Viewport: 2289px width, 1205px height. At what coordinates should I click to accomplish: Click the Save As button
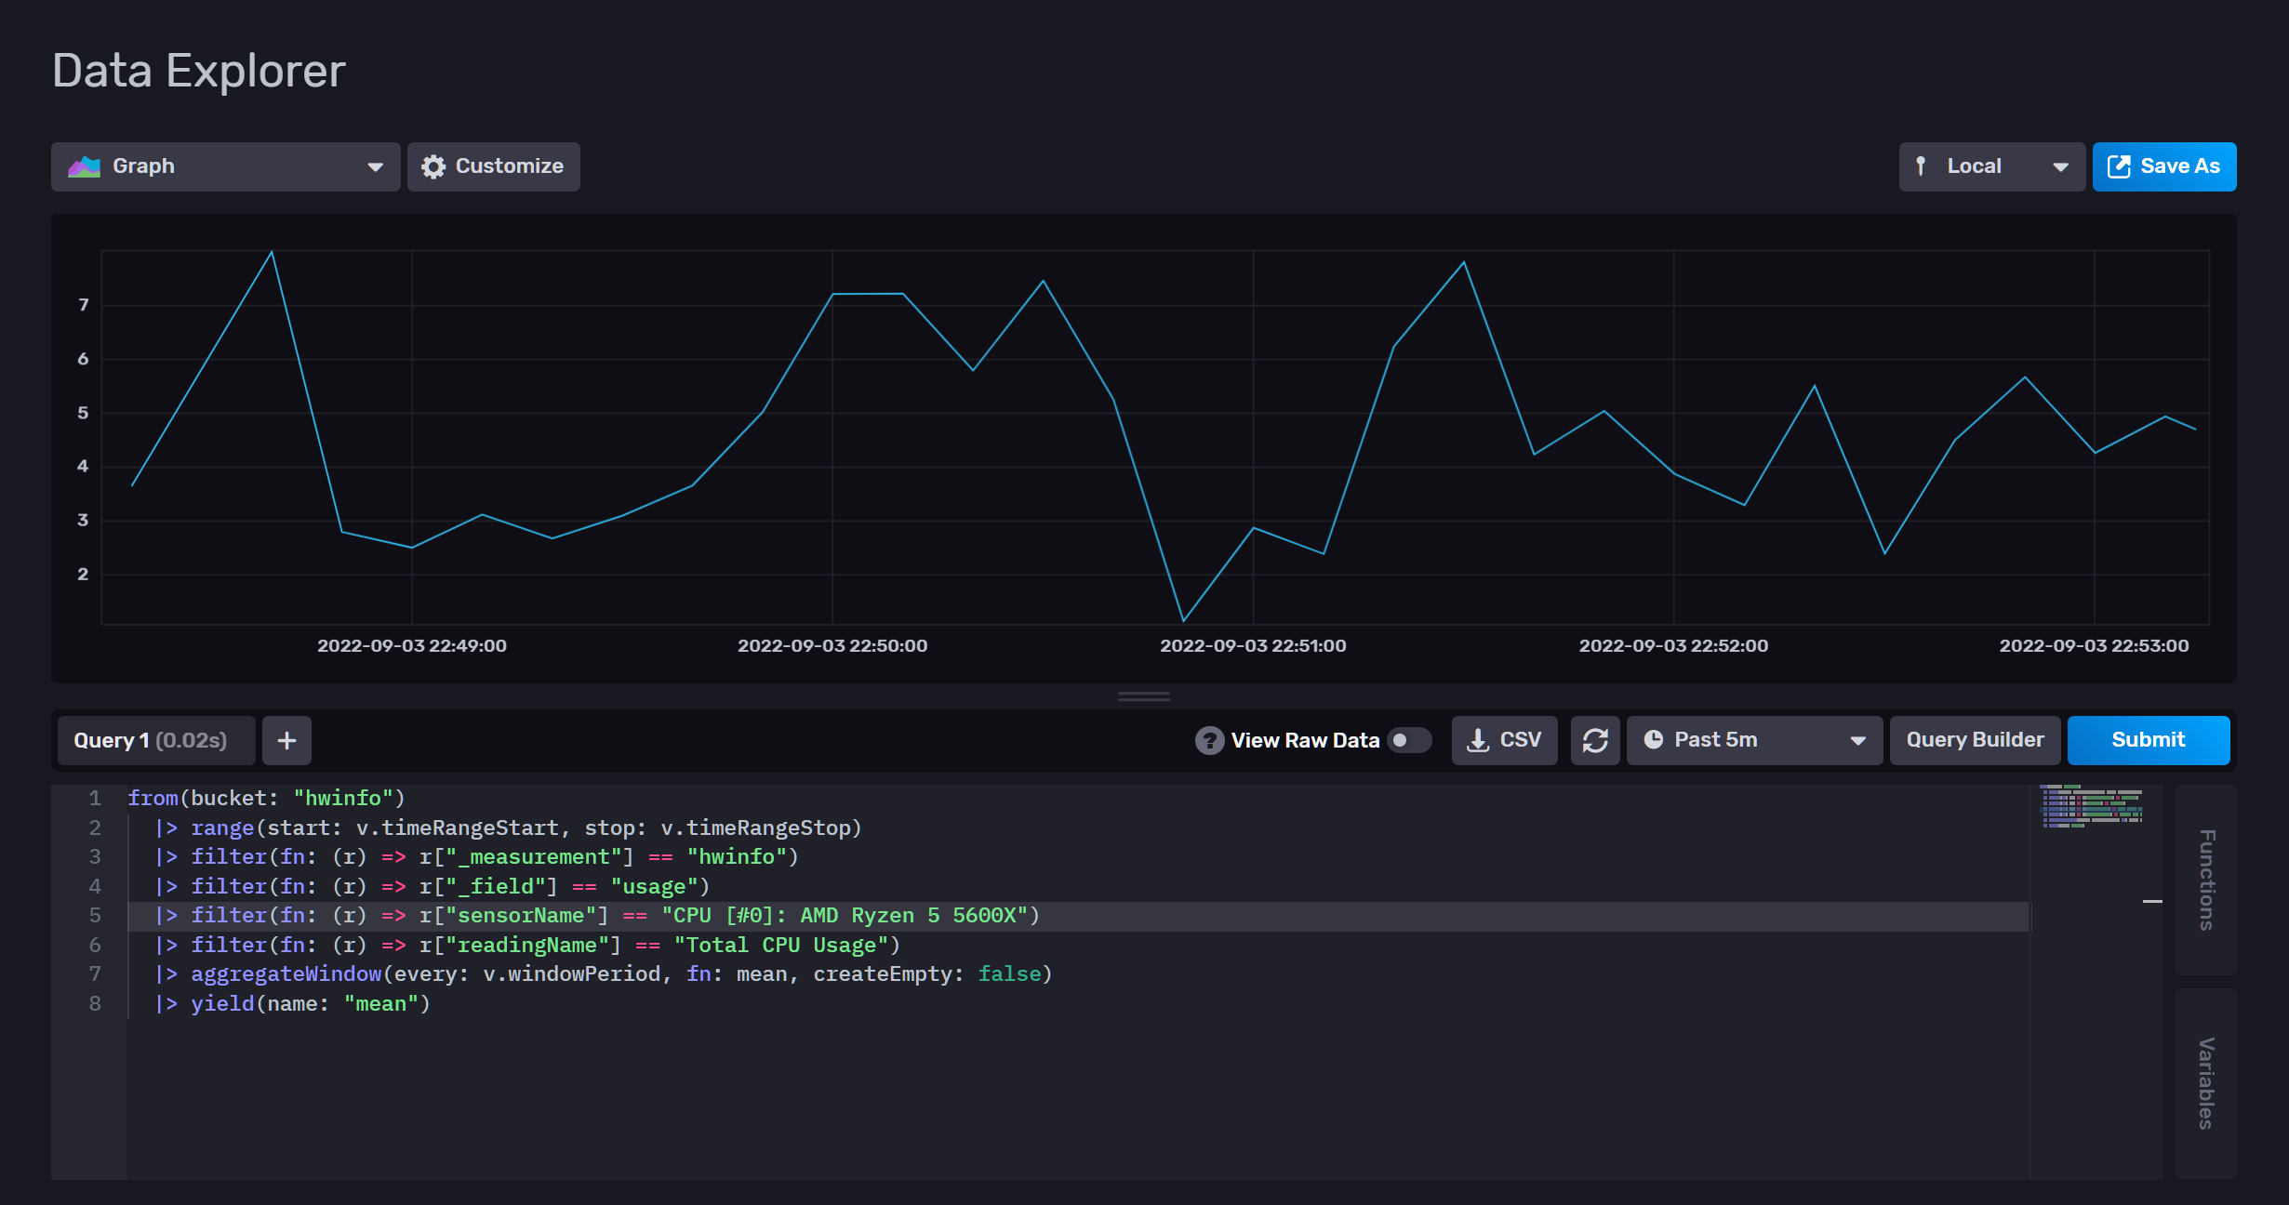(2164, 166)
